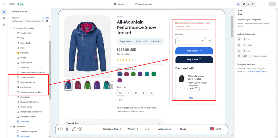Choose the green color swatch
Screen dimensions: 278x138
(133, 74)
